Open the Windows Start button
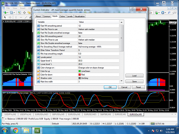The width and height of the screenshot is (179, 134). pos(5,131)
